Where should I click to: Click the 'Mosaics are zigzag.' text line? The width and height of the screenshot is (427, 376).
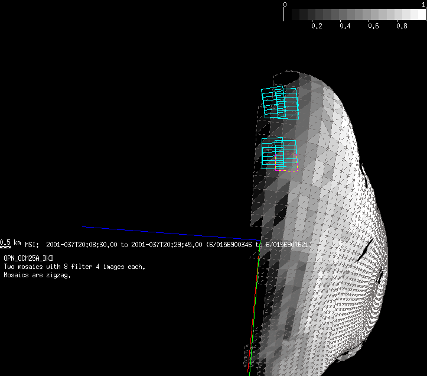[37, 275]
